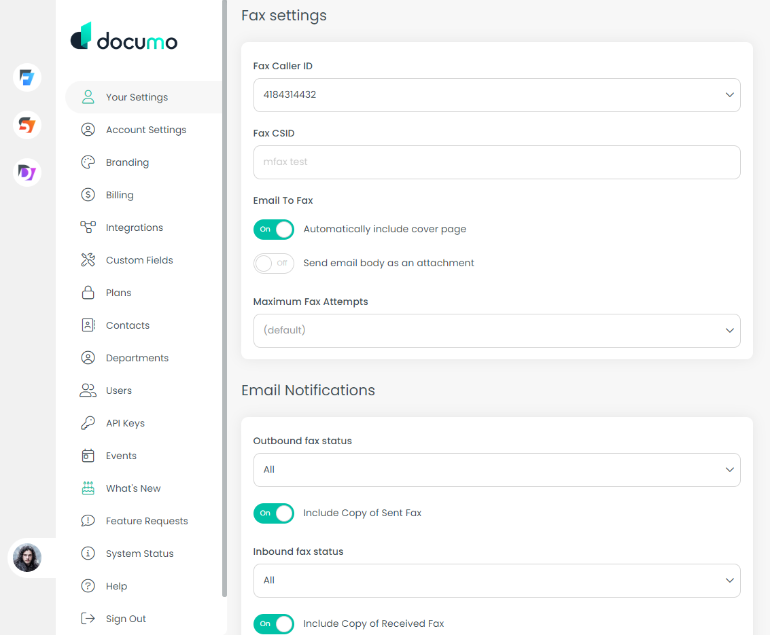Viewport: 770px width, 635px height.
Task: Open the Feature Requests link
Action: point(146,521)
